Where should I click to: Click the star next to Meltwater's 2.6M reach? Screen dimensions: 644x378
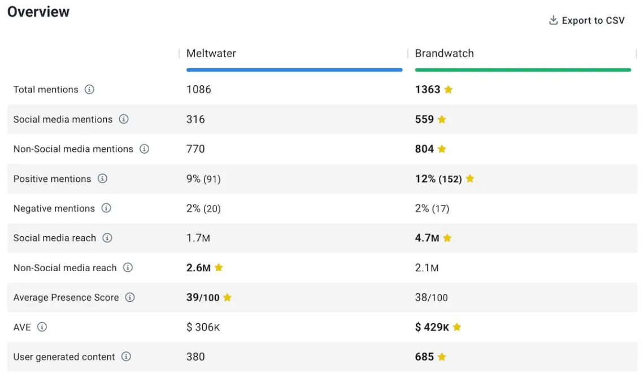[x=217, y=267]
